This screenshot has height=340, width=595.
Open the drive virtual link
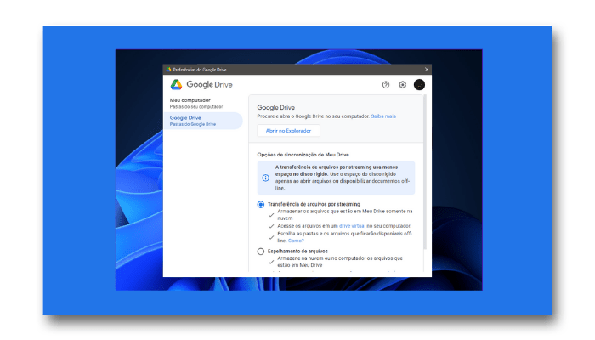(x=352, y=226)
